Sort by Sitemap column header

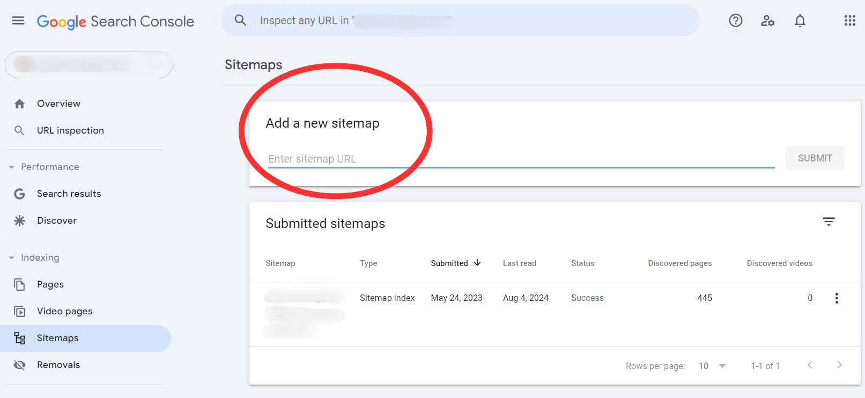(x=280, y=263)
